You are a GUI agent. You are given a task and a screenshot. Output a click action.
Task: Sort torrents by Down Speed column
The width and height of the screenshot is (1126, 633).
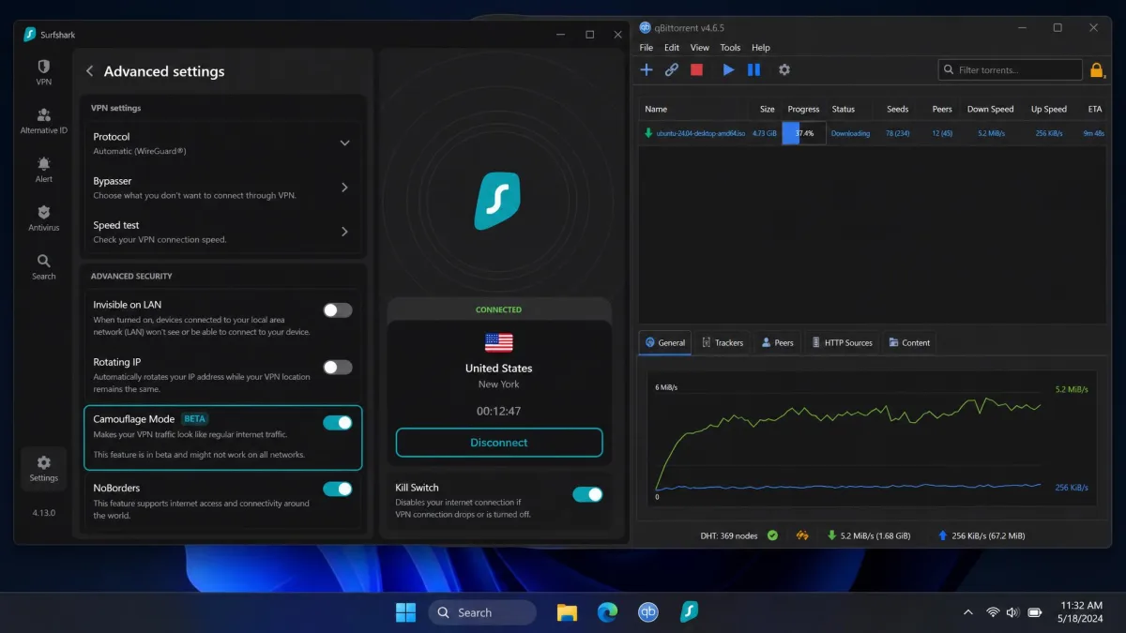990,109
